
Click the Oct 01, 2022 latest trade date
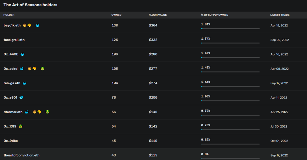tap(279, 141)
